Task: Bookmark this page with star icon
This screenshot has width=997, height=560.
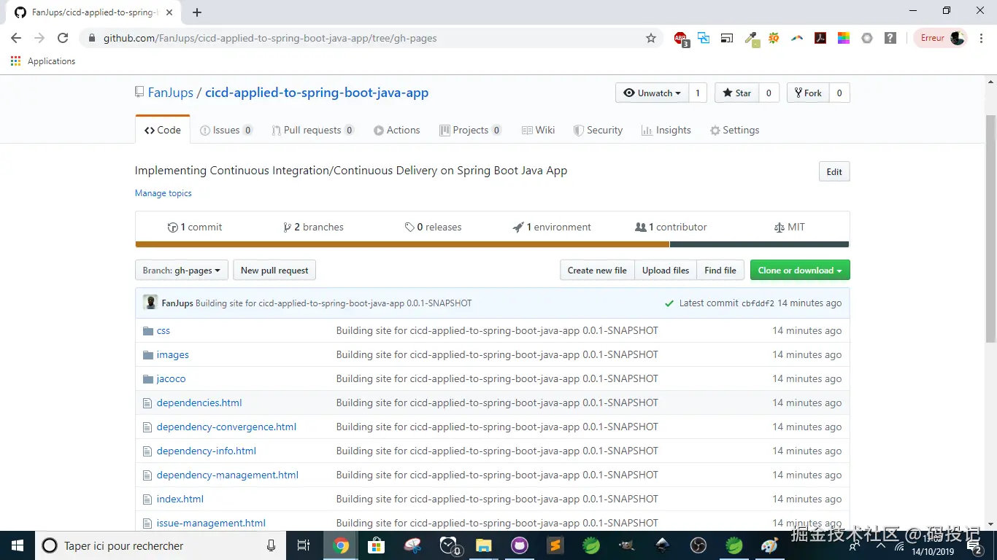Action: (x=651, y=38)
